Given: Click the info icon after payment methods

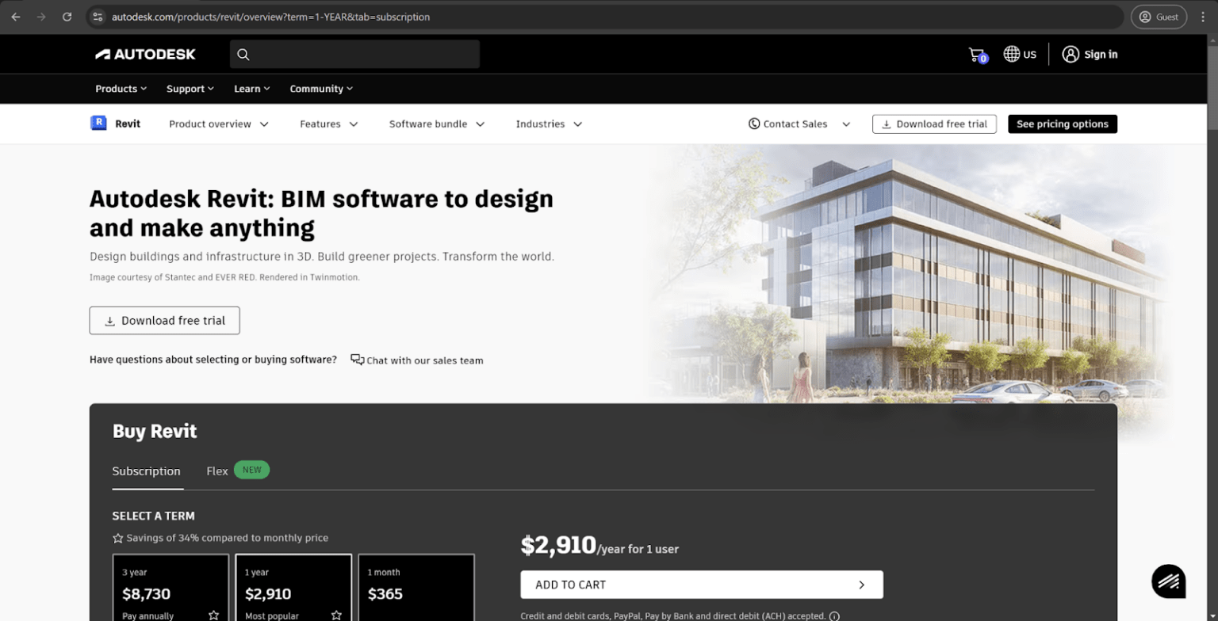Looking at the screenshot, I should (x=835, y=615).
